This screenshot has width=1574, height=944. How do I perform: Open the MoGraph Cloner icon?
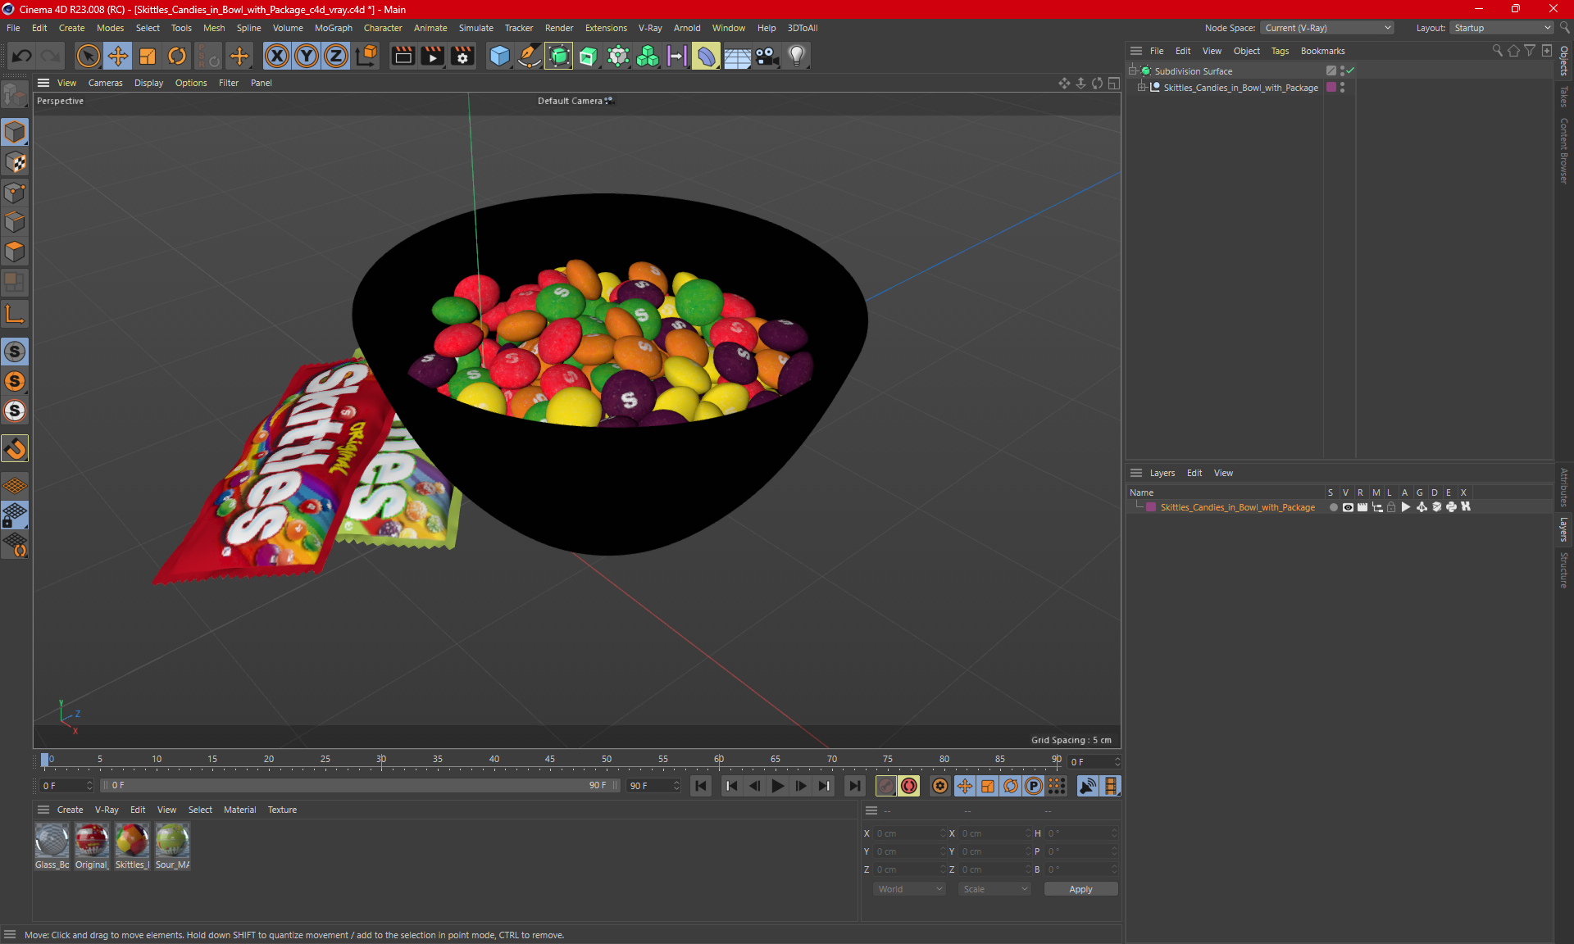point(648,56)
